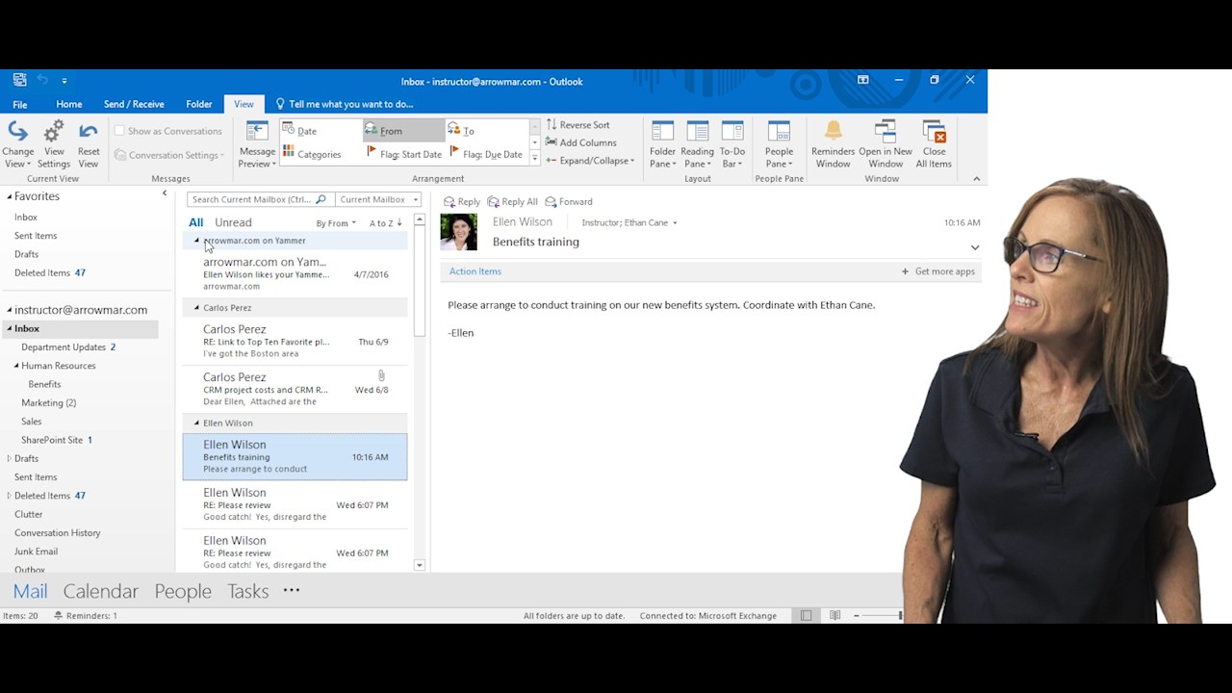Open recipients dropdown beside Ethan Cane
1232x693 pixels.
pyautogui.click(x=675, y=223)
